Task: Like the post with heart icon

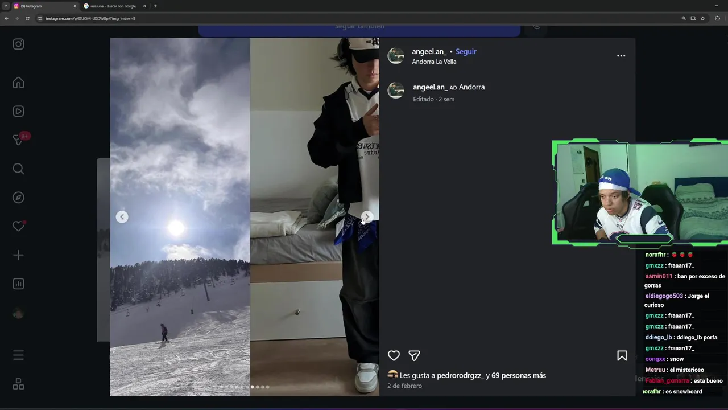Action: coord(394,355)
